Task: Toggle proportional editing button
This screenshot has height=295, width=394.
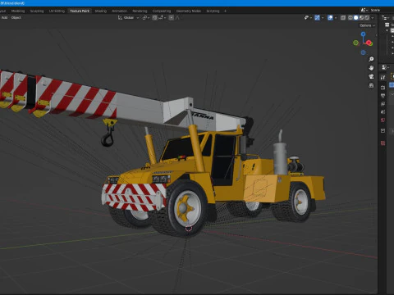Action: [172, 17]
